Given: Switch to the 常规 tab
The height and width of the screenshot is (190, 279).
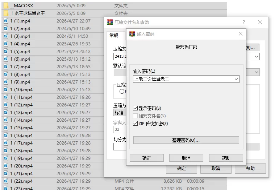Looking at the screenshot, I should point(114,36).
